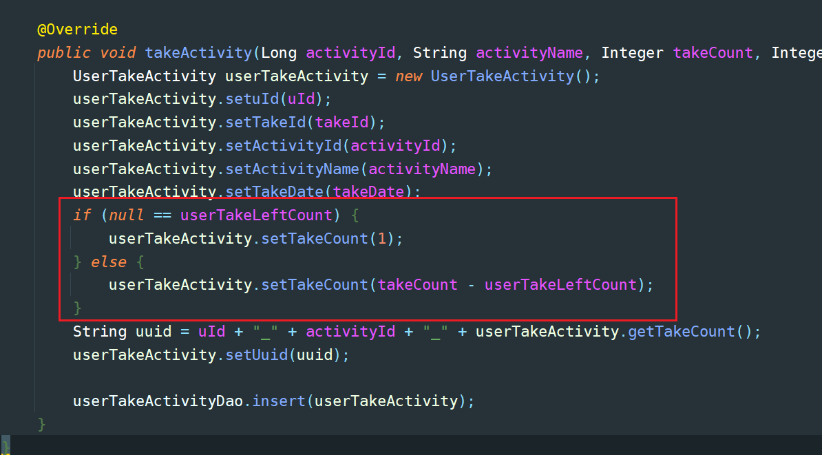Select the 'new' keyword before UserTakeActivity()
The height and width of the screenshot is (455, 822).
pos(409,76)
